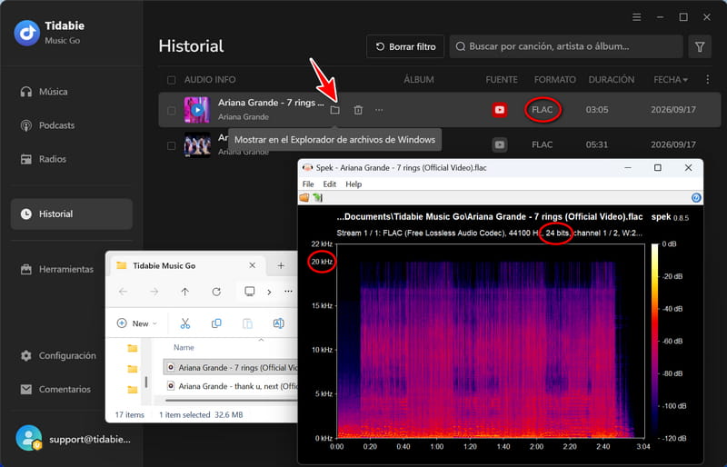Image resolution: width=727 pixels, height=467 pixels.
Task: Click the second track's album thumbnail
Action: [x=196, y=144]
